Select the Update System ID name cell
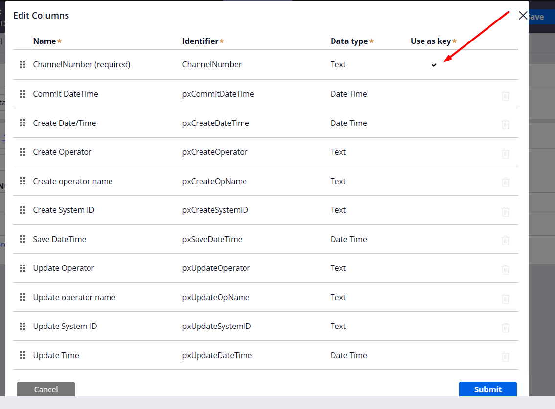This screenshot has width=555, height=409. pyautogui.click(x=65, y=327)
